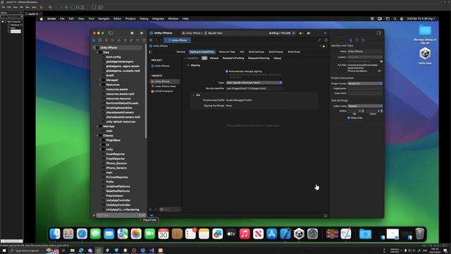Collapse the iOS signing subsection
This screenshot has height=254, width=451.
pos(194,95)
